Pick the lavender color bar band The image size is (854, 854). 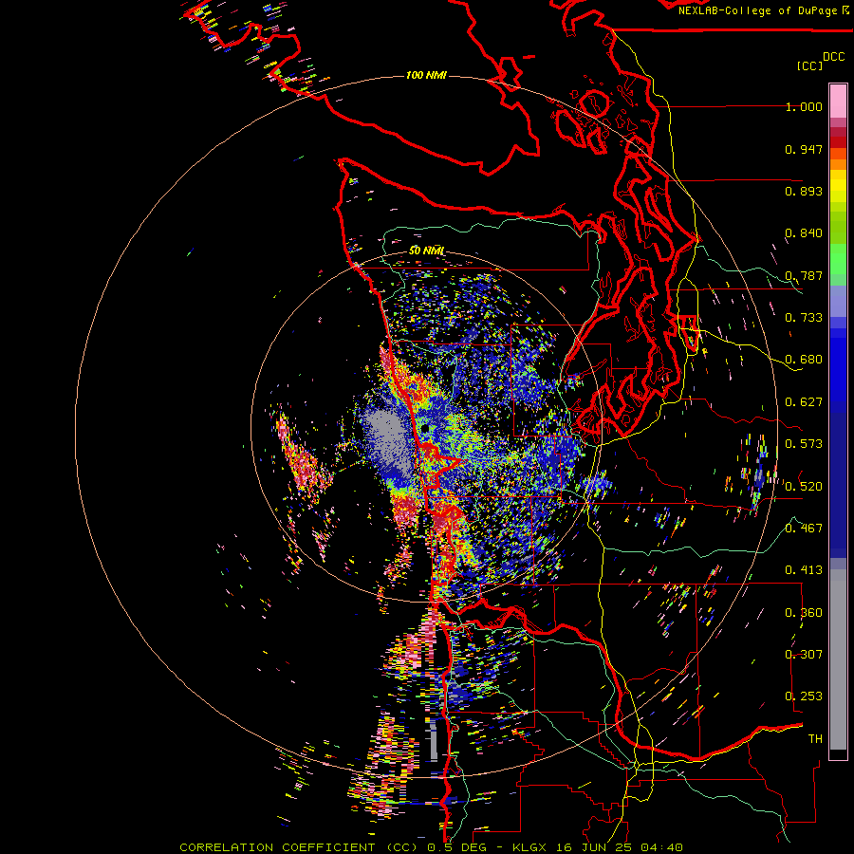[838, 301]
